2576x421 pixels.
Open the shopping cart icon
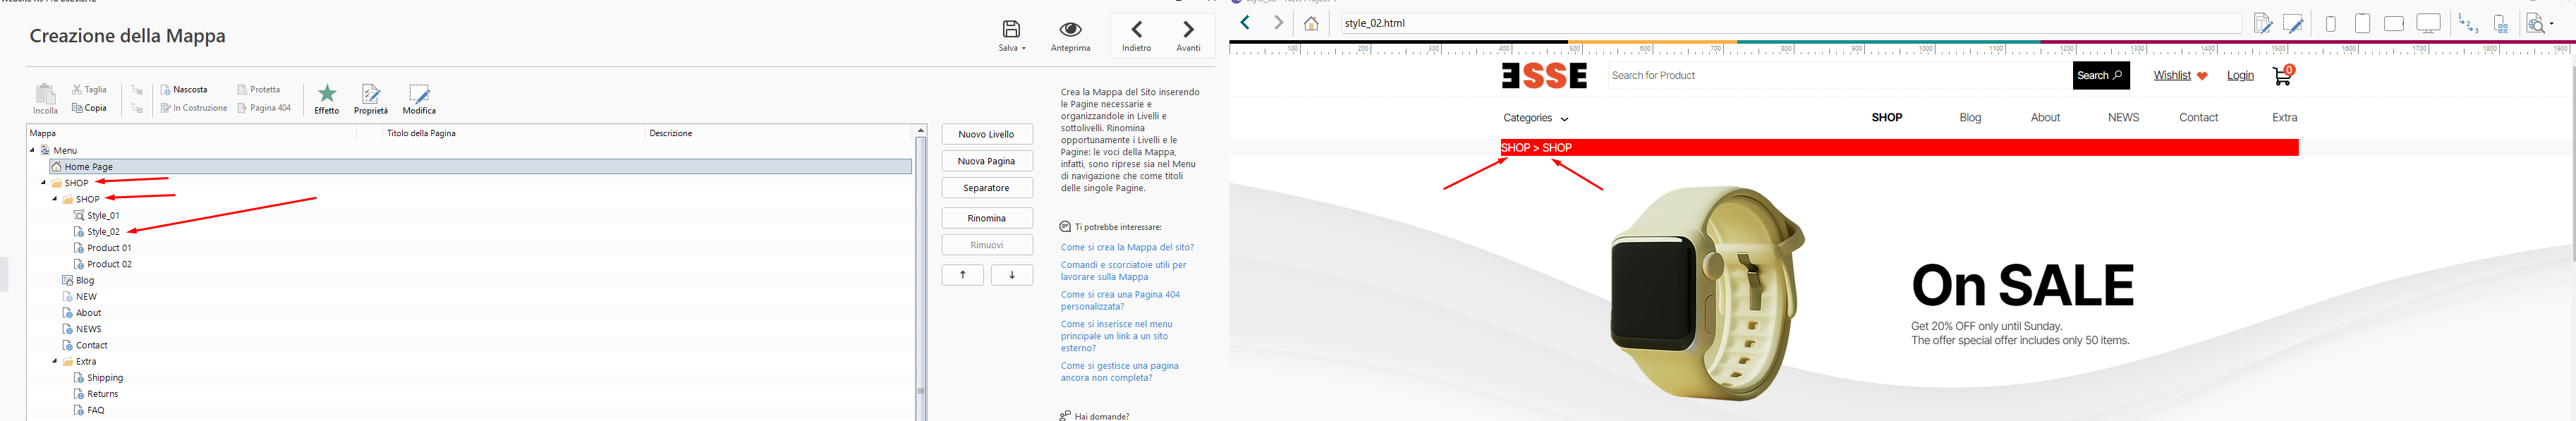(2282, 76)
